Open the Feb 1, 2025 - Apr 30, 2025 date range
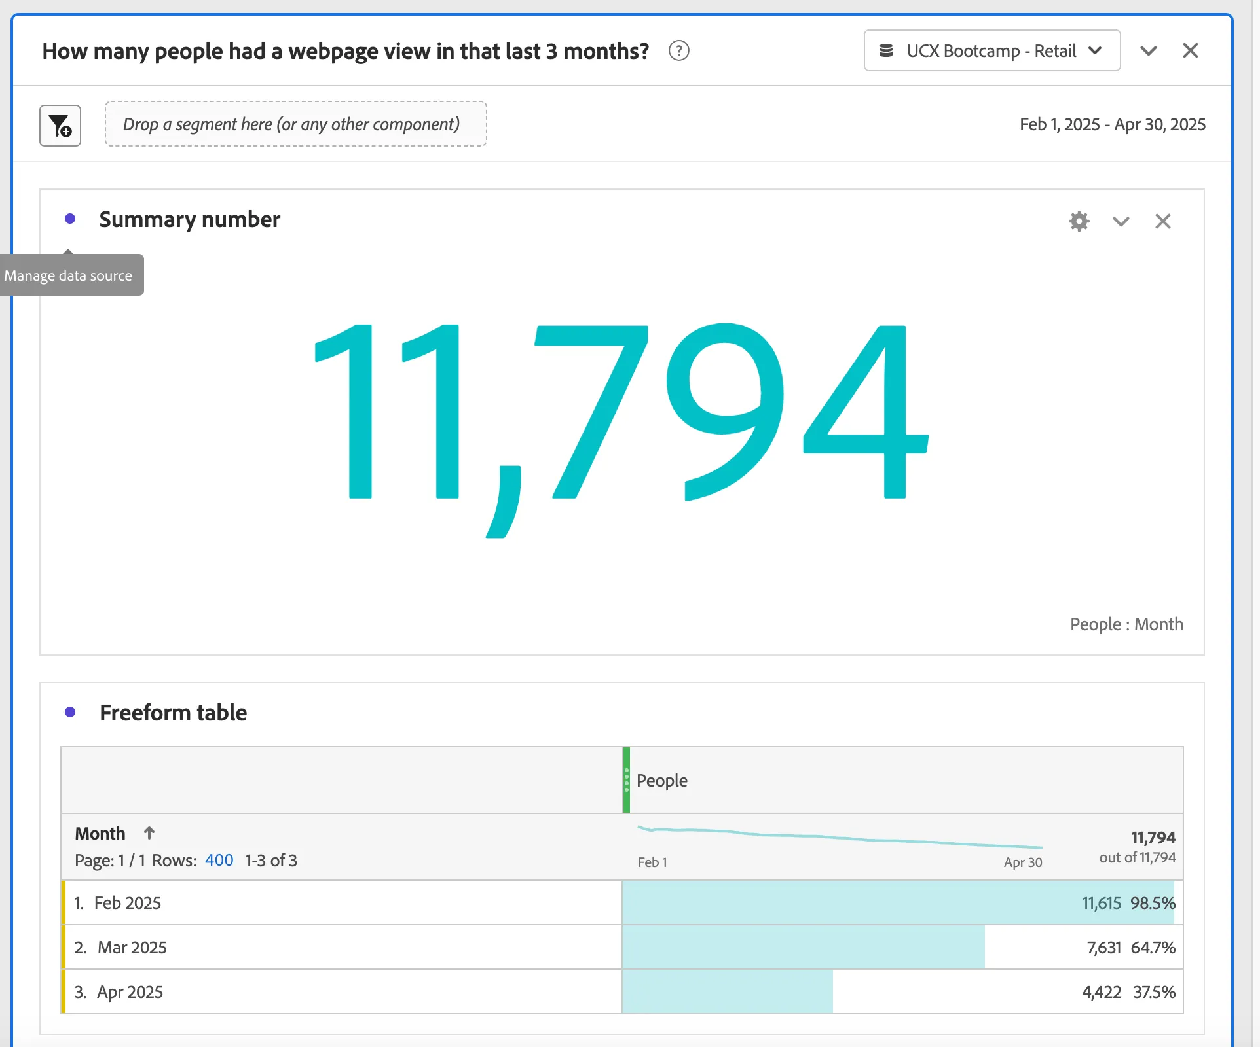This screenshot has width=1260, height=1047. pyautogui.click(x=1112, y=124)
